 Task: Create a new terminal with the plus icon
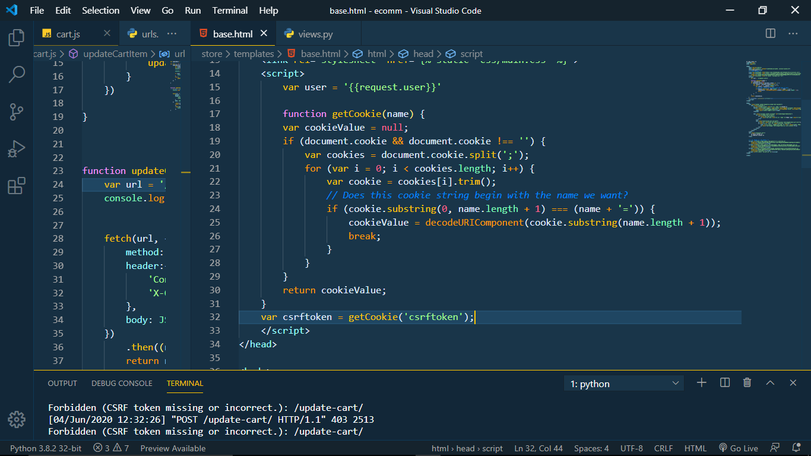[702, 383]
